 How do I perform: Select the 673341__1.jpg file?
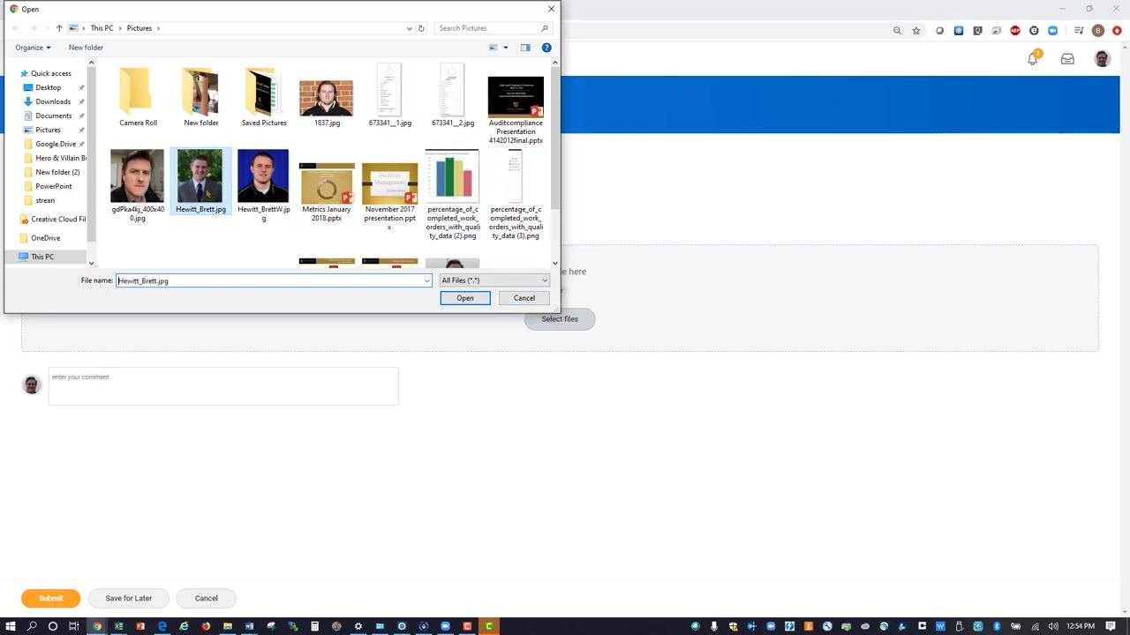click(x=389, y=95)
